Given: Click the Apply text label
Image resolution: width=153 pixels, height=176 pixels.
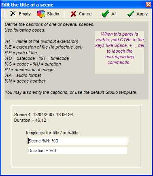Looking at the screenshot, I should tap(142, 14).
